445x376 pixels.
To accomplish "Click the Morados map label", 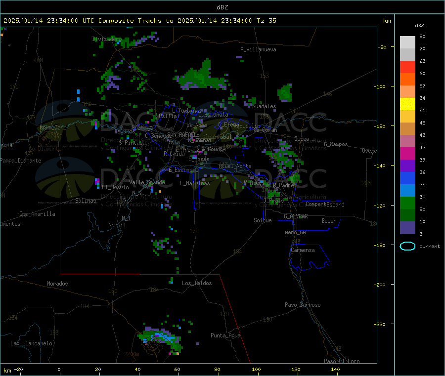I will (57, 284).
